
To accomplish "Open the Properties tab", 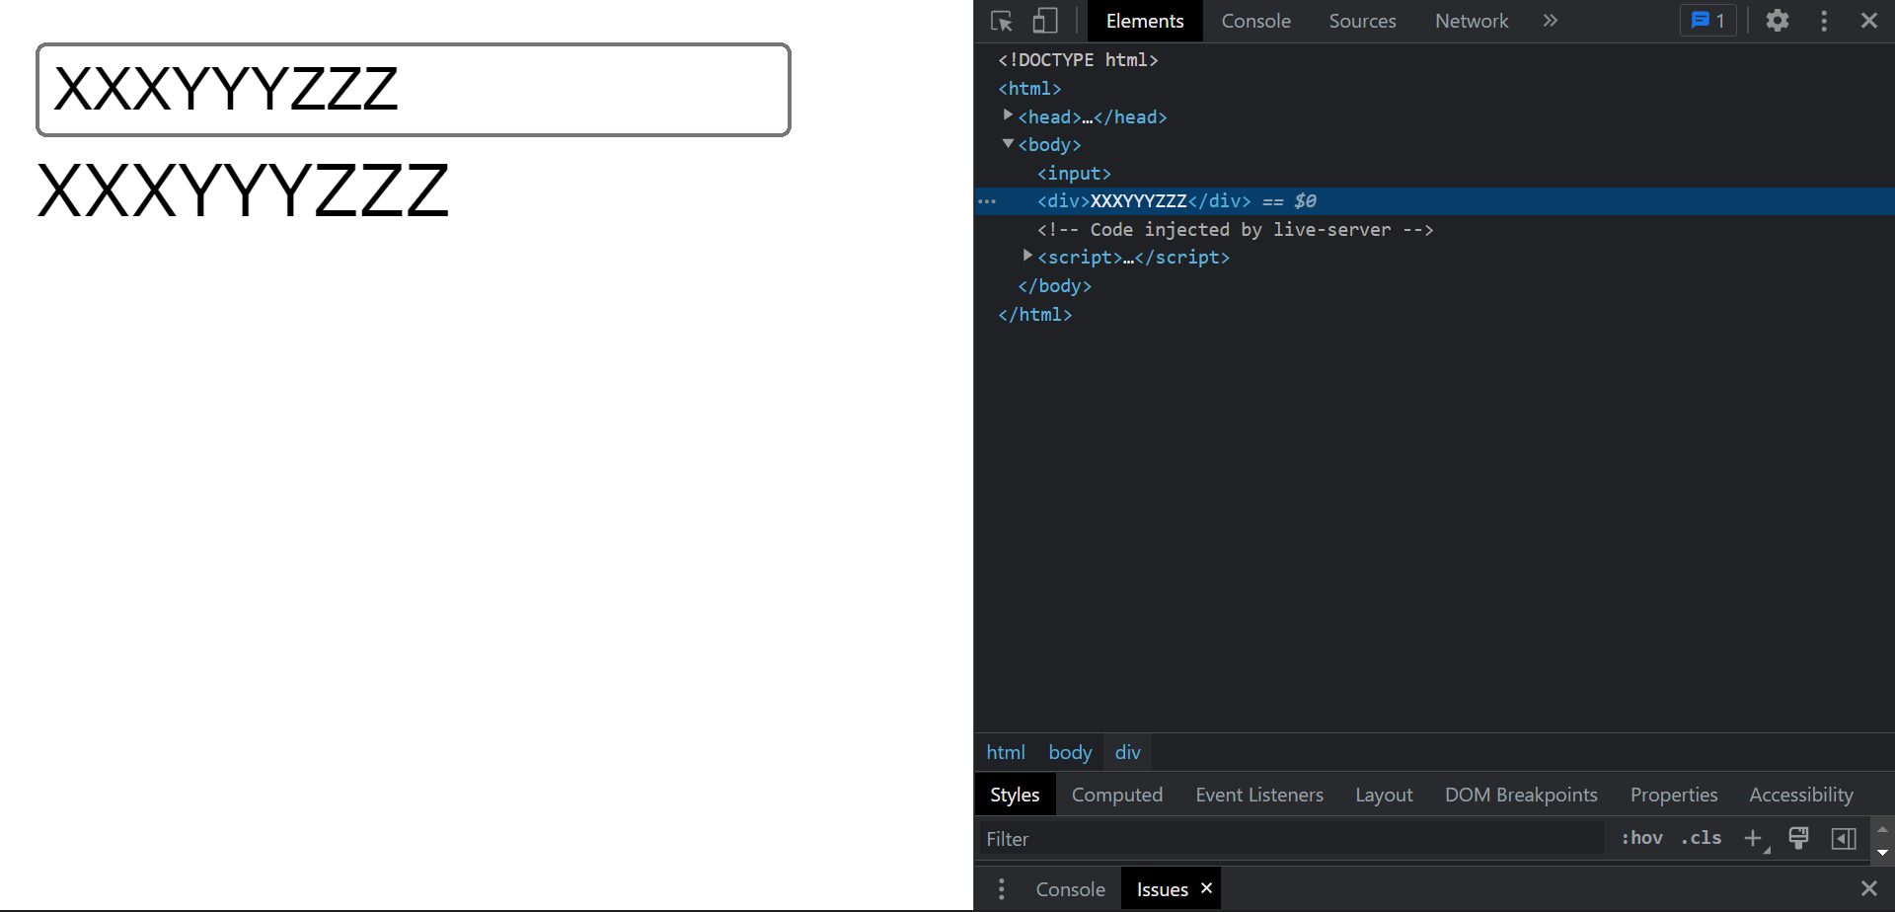I will [x=1674, y=795].
